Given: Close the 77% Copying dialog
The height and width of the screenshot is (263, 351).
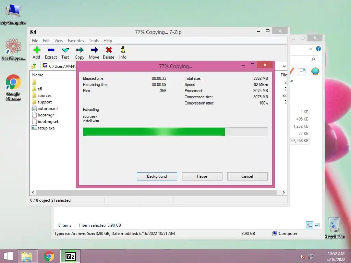Looking at the screenshot, I should click(x=265, y=65).
